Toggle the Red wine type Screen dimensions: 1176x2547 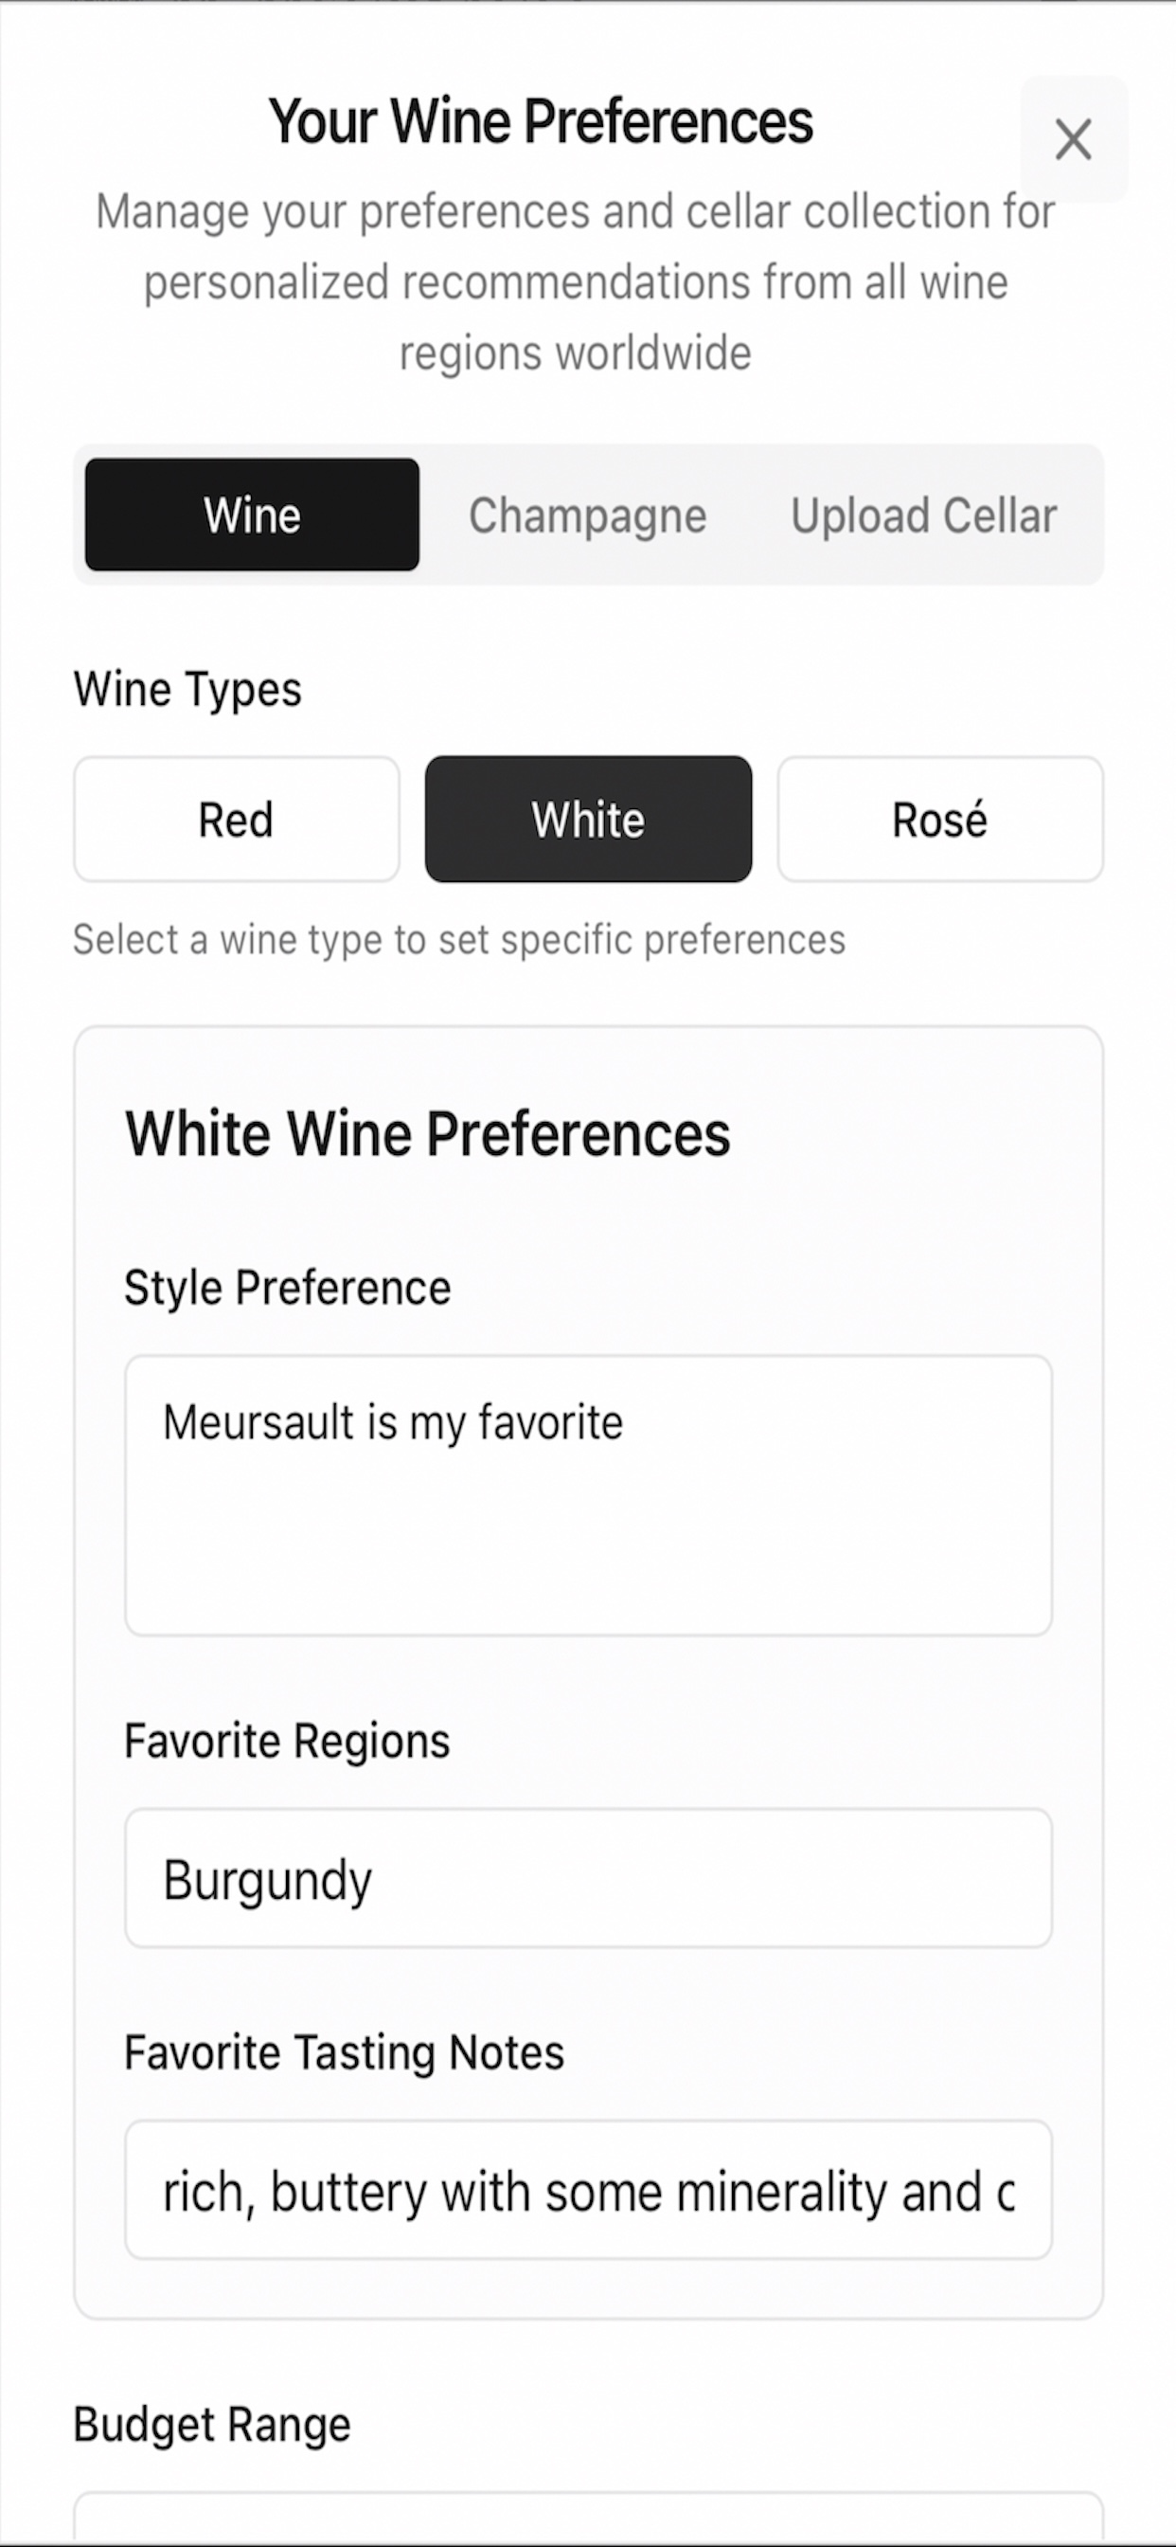pos(236,820)
